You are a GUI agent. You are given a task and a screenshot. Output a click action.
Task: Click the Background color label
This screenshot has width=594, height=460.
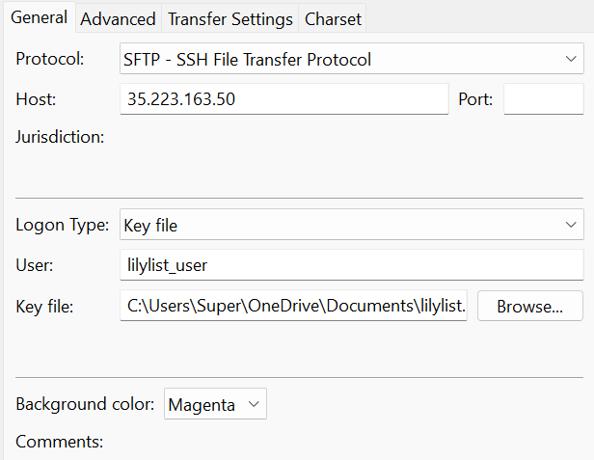click(x=85, y=405)
